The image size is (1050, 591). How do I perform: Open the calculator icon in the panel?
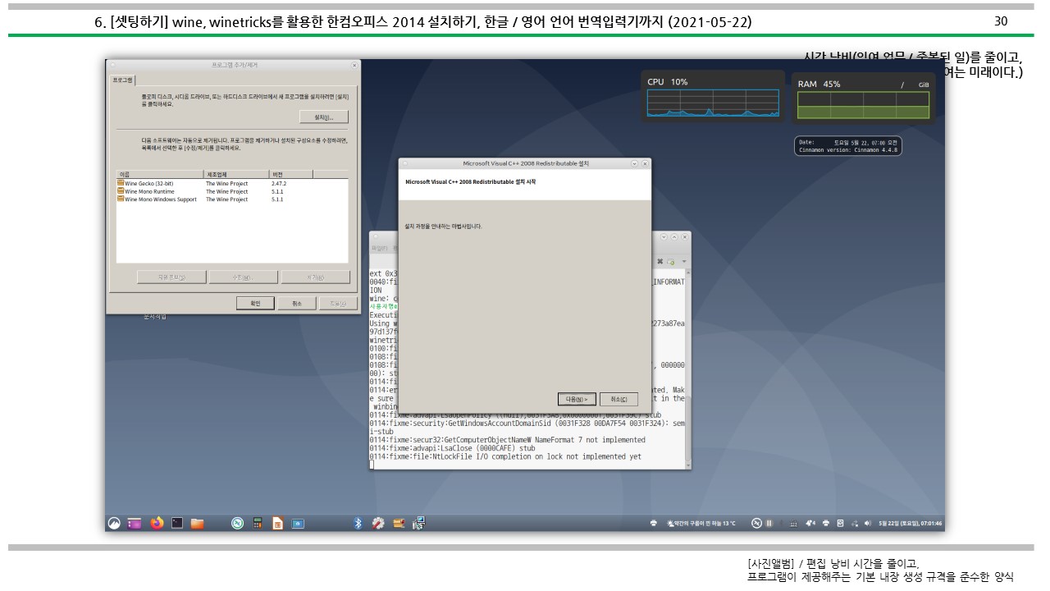(257, 523)
